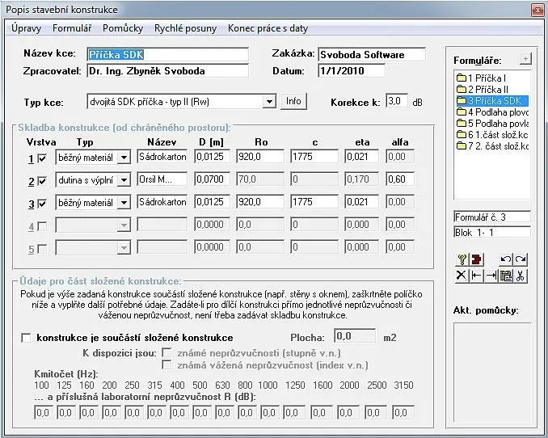Open the Typ kce dropdown list

269,102
